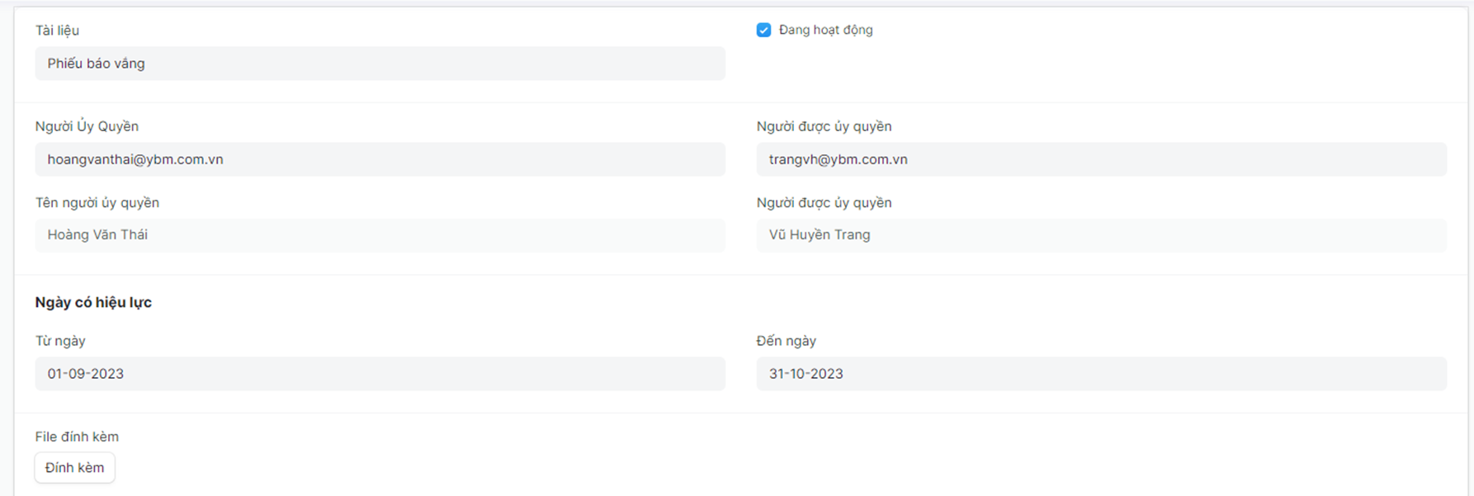Click the Người Ủy Quyền field label

87,126
